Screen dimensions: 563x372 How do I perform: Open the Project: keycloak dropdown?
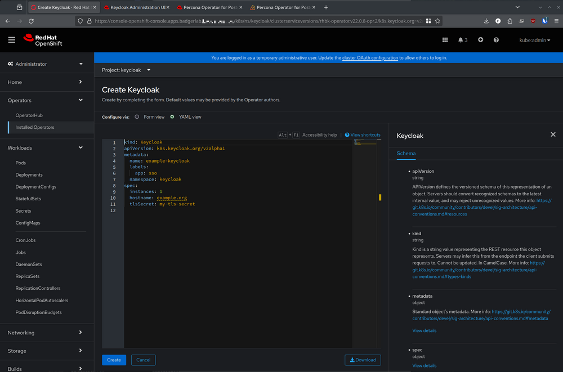click(127, 70)
